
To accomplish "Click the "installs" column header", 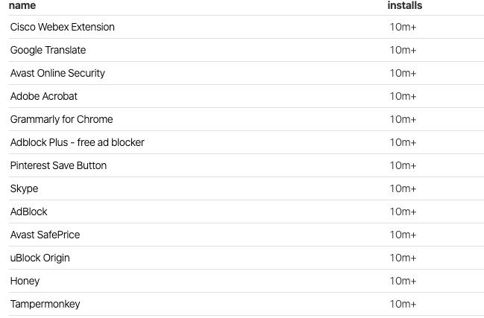I will (x=404, y=5).
